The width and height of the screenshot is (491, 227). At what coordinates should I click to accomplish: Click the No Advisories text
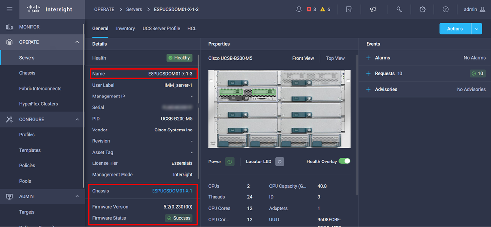point(471,89)
